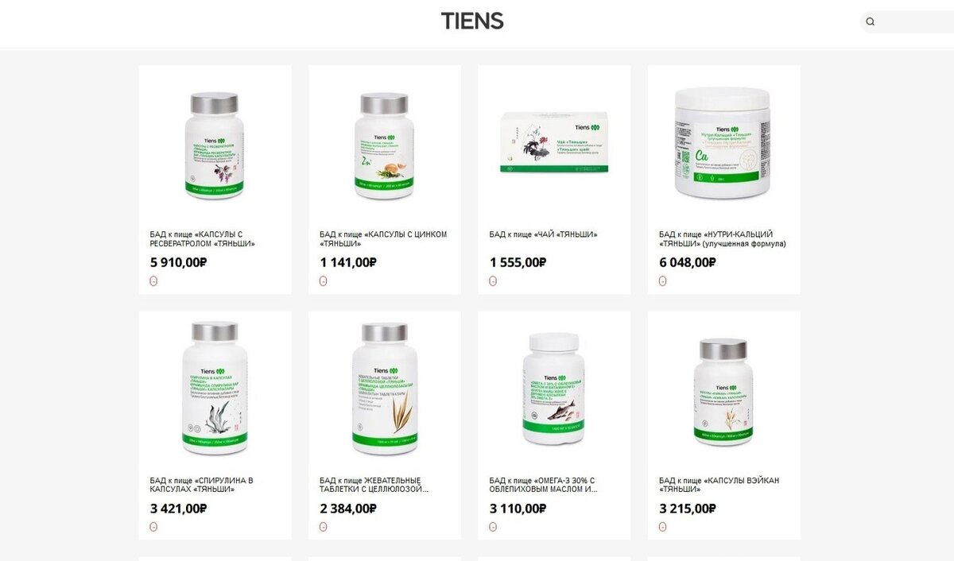Screen dimensions: 954x561
Task: Open «КАПСУЛЫ ВЭЙКАН» product title link
Action: (x=719, y=485)
